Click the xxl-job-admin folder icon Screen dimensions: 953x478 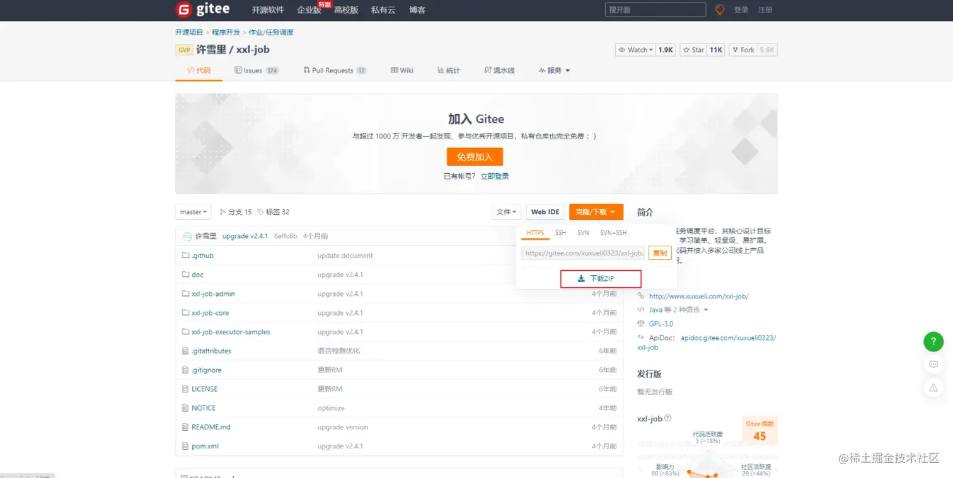pos(186,293)
